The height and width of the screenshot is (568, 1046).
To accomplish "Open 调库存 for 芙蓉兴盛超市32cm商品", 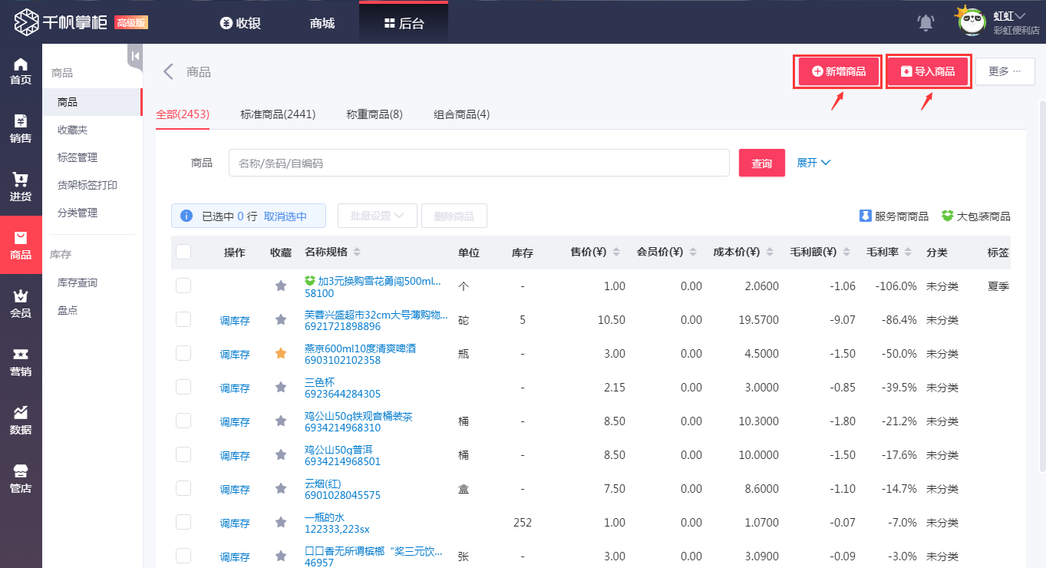I will click(x=235, y=320).
